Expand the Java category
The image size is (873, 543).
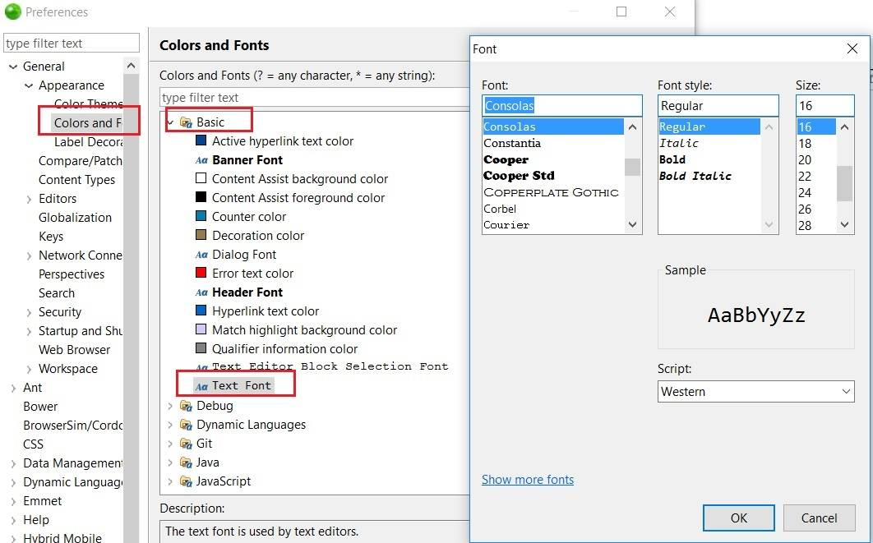(170, 462)
